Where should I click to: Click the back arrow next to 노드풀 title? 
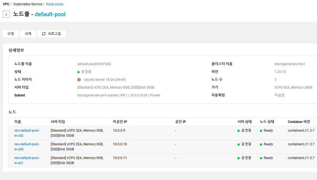[6, 14]
